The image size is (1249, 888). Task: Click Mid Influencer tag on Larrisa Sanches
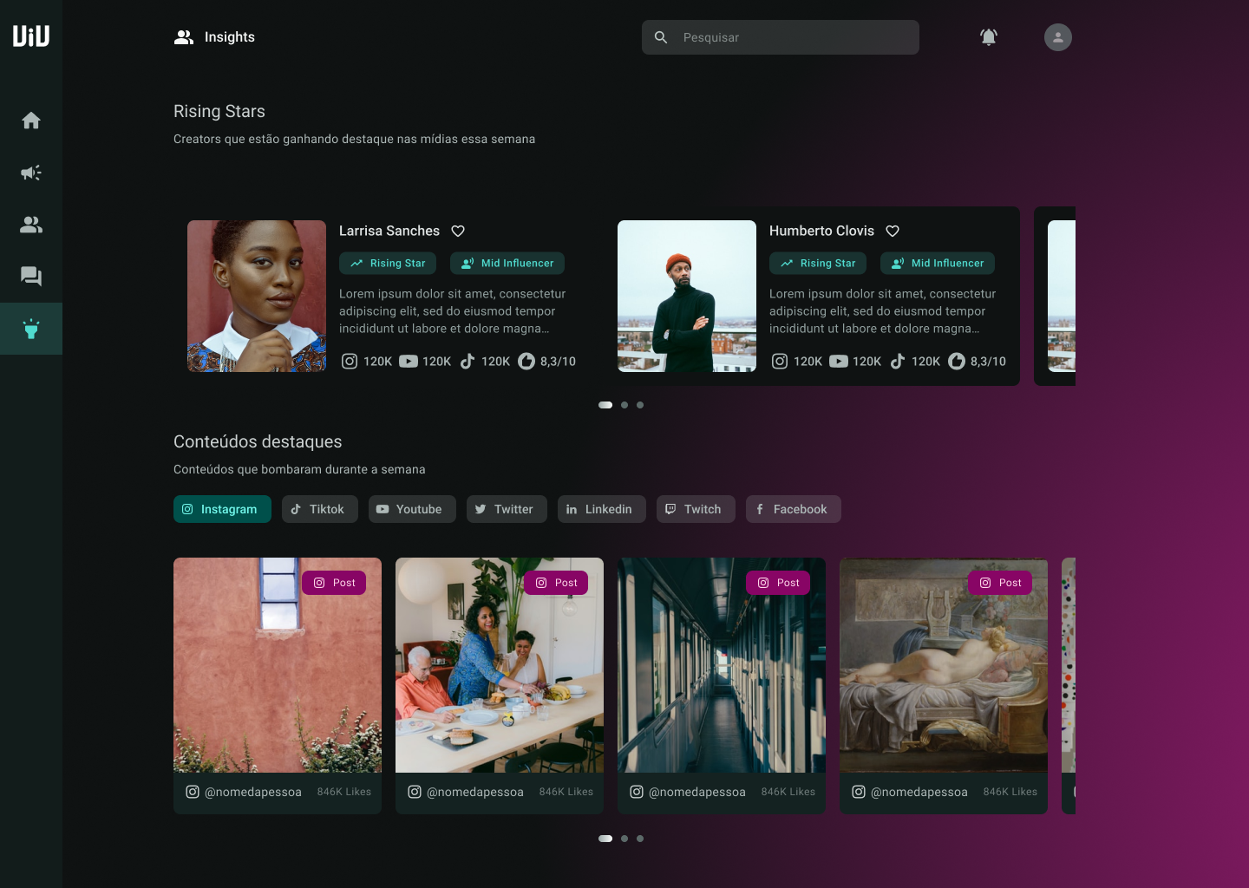[x=507, y=263]
